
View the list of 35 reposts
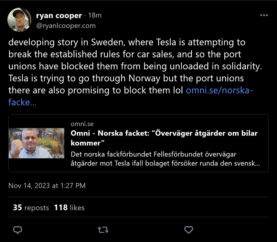[31, 207]
